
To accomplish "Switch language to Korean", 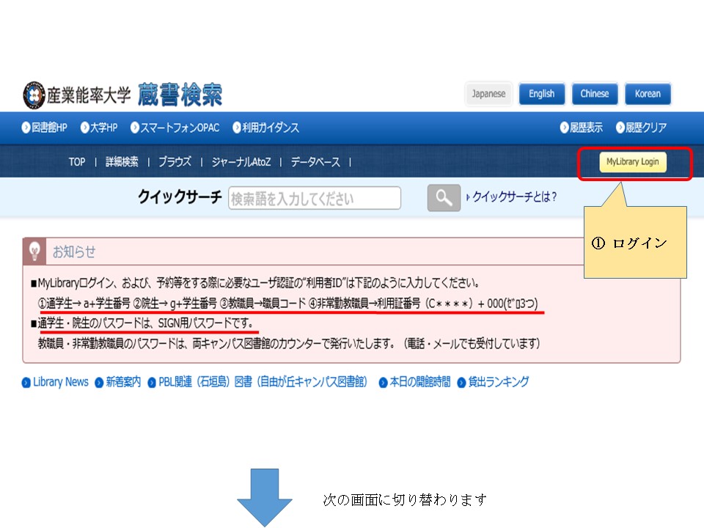I will [x=648, y=94].
